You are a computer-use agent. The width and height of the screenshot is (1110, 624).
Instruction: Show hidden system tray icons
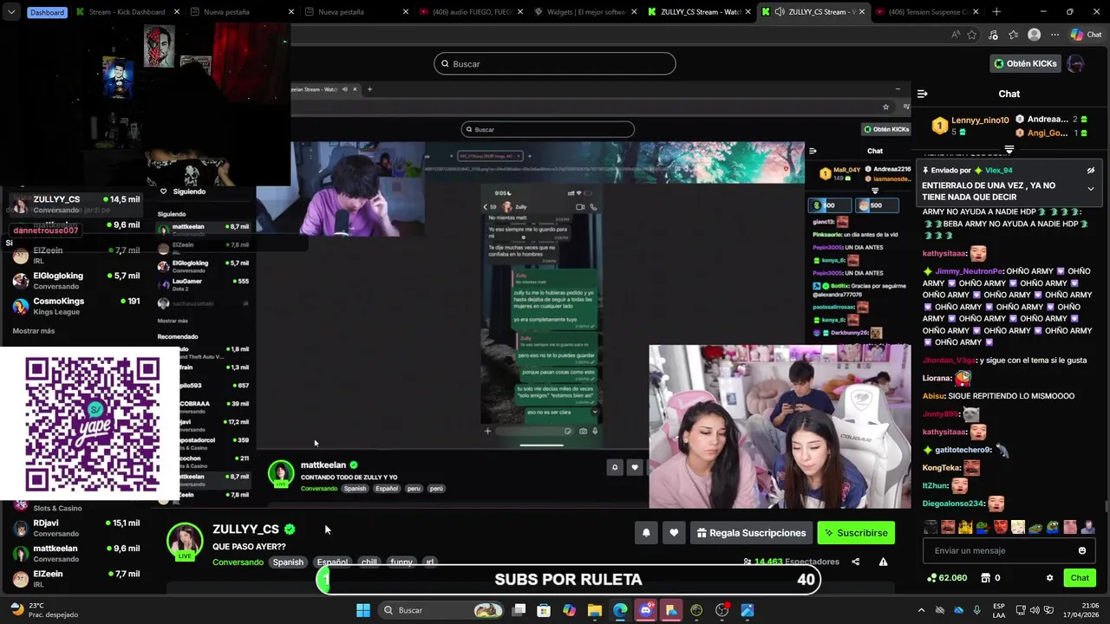click(921, 610)
